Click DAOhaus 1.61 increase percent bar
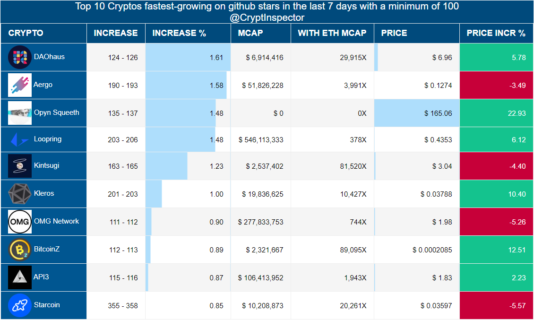The height and width of the screenshot is (320, 534). (188, 57)
